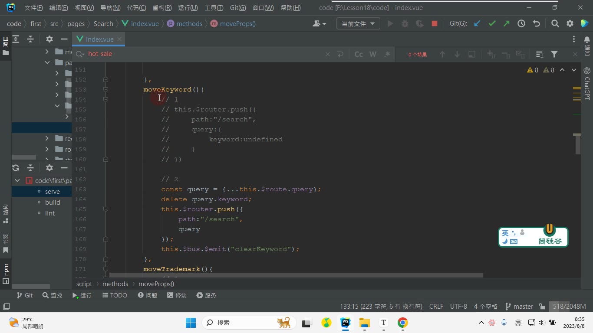Screen dimensions: 593x333
Task: Open user account dropdown in toolbar
Action: (319, 24)
